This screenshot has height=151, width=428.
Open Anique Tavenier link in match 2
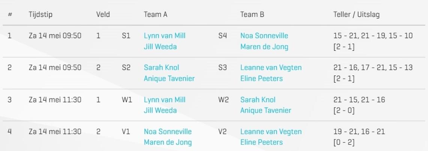pyautogui.click(x=169, y=79)
